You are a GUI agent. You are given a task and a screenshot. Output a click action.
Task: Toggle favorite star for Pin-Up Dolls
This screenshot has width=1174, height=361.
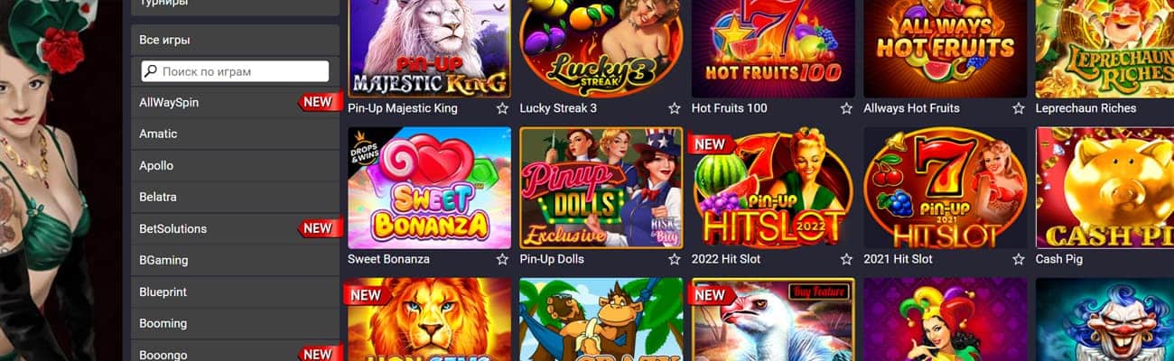[x=675, y=259]
